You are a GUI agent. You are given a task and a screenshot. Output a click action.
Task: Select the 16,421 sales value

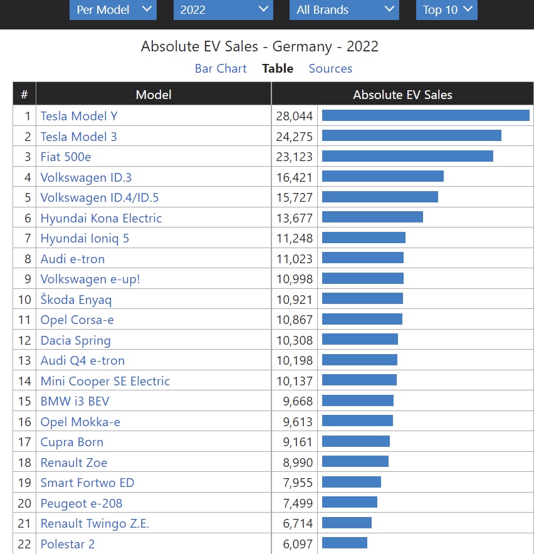[x=295, y=177]
